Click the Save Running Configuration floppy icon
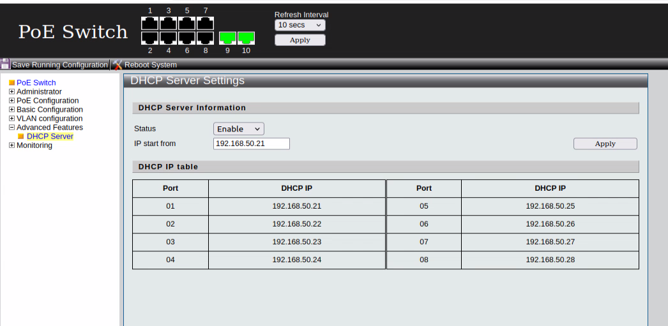668x326 pixels. pos(5,64)
